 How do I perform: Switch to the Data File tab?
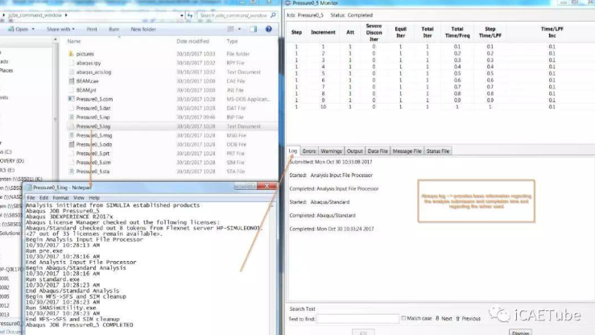378,151
